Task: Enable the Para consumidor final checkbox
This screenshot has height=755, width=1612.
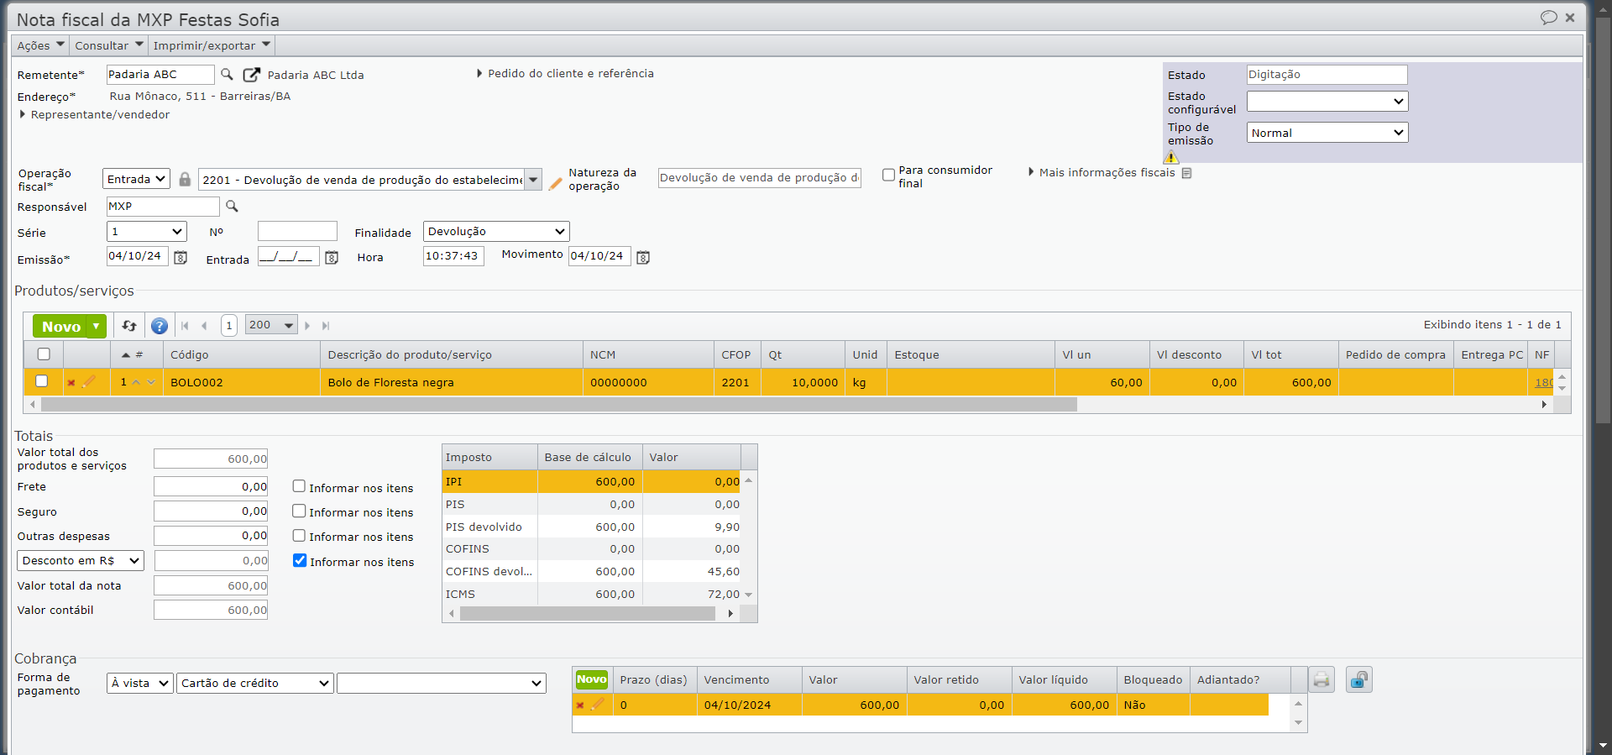Action: [x=888, y=175]
